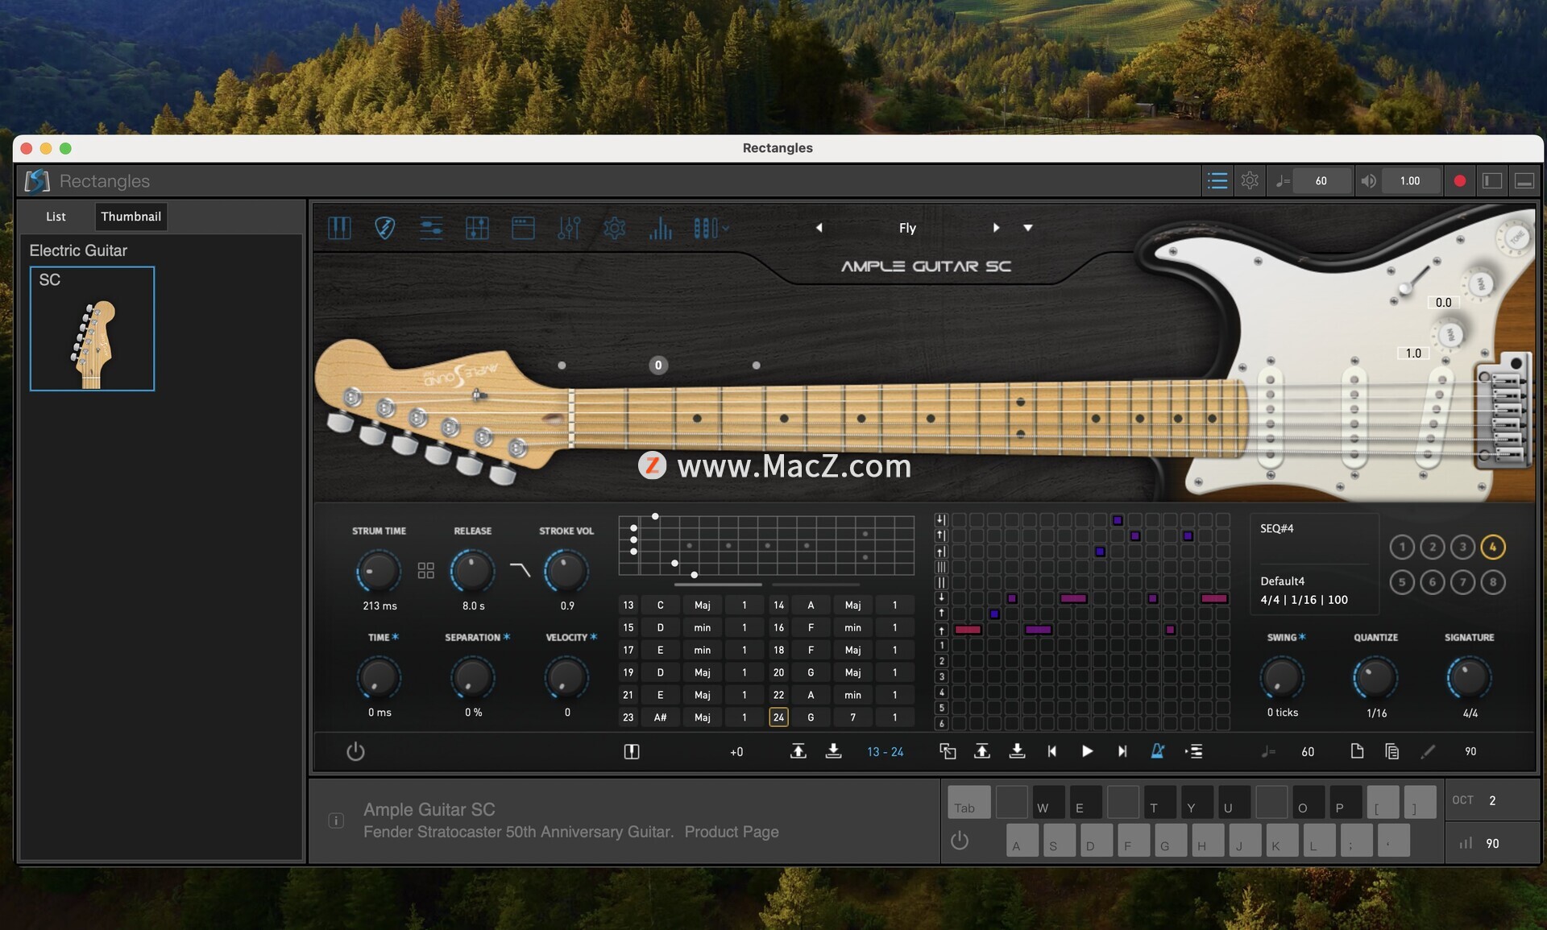The height and width of the screenshot is (930, 1547).
Task: Select sequence slot 1
Action: [1402, 547]
